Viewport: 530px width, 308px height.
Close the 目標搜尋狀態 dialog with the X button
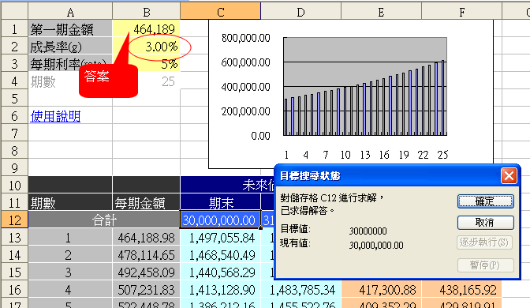(x=509, y=175)
